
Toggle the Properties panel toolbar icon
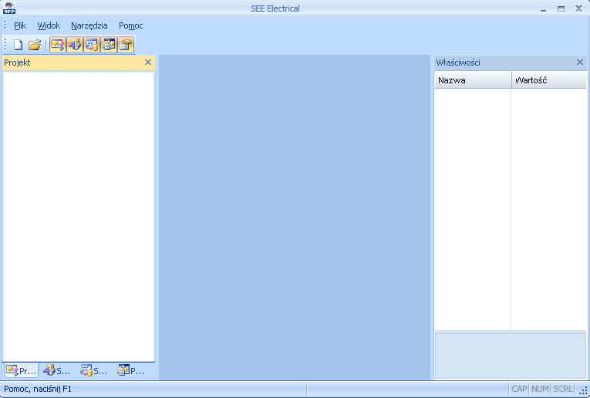[125, 46]
